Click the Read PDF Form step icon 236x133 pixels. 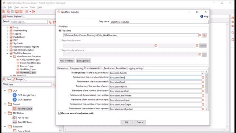point(15,122)
